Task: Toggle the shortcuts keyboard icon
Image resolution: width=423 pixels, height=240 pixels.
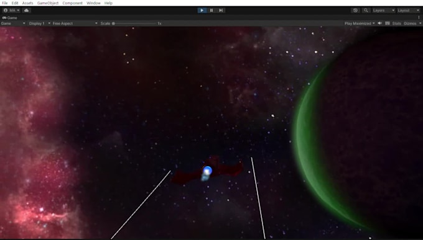Action: pyautogui.click(x=388, y=24)
